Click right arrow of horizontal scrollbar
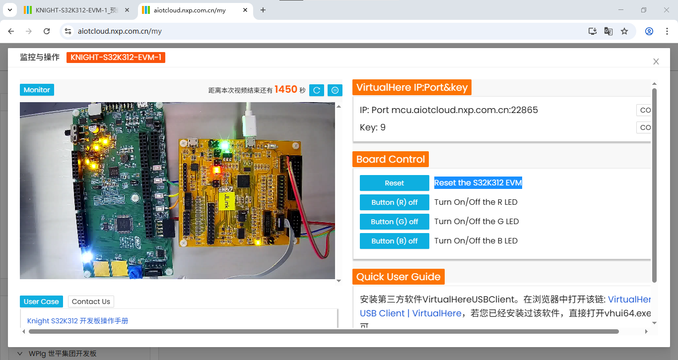The width and height of the screenshot is (678, 360). 646,331
